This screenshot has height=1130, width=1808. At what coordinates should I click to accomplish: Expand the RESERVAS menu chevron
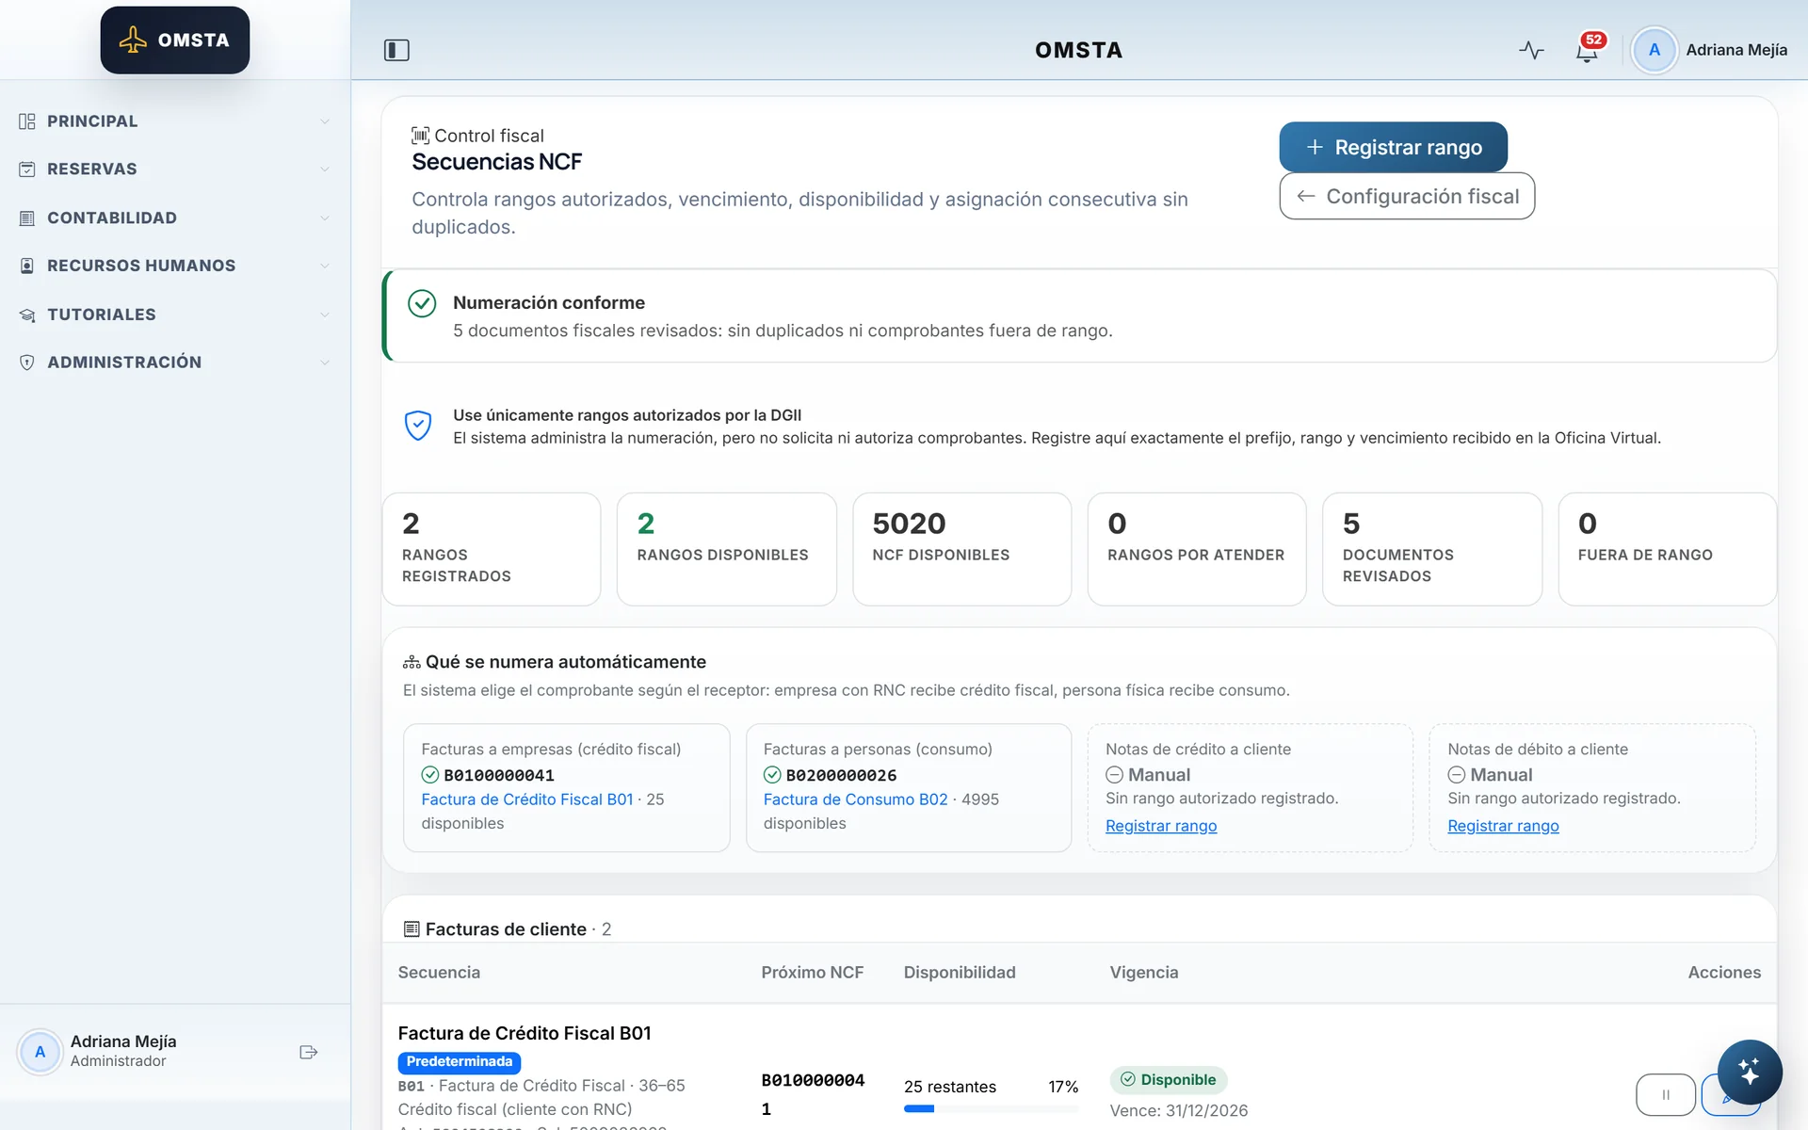325,169
